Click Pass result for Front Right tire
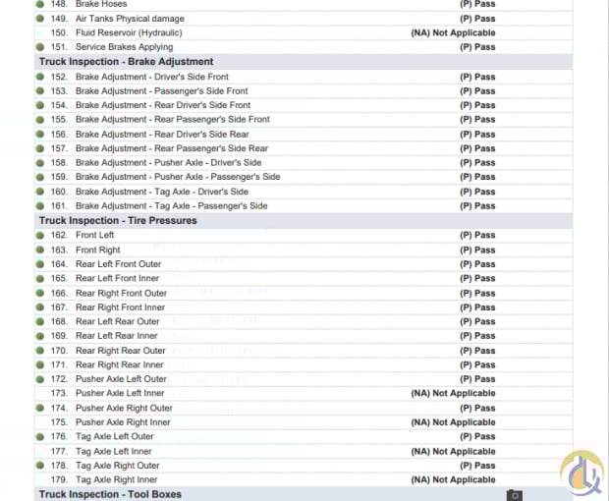 click(477, 250)
